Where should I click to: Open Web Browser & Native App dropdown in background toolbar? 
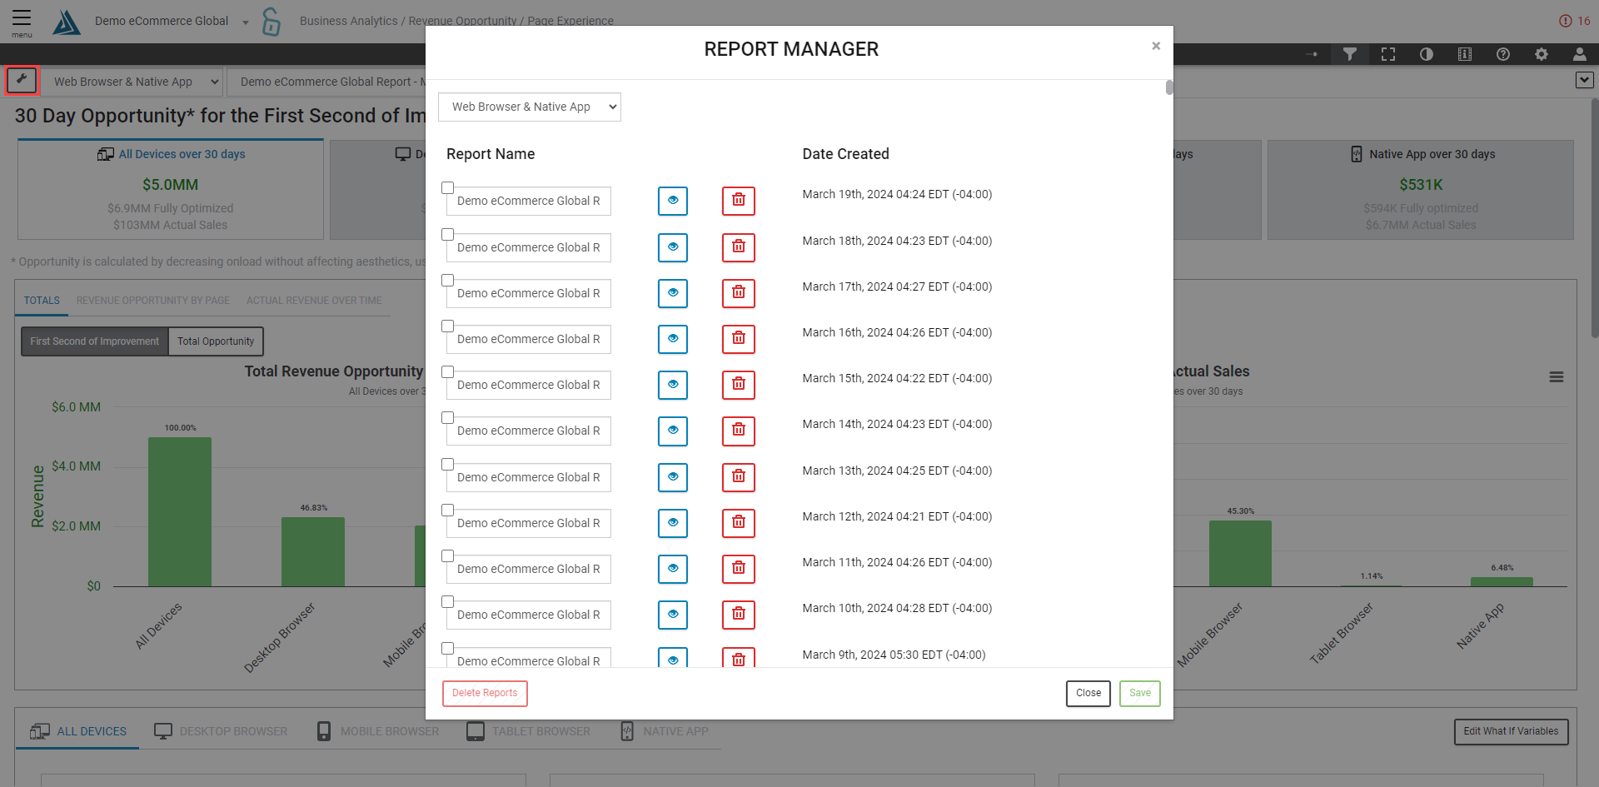point(132,82)
